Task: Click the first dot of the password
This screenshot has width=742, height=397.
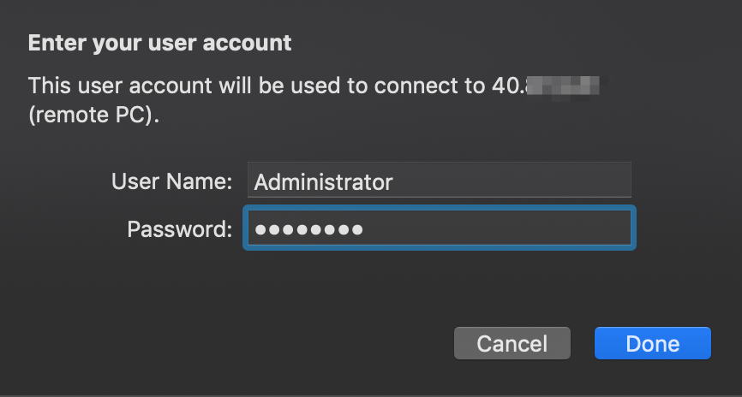Action: [x=260, y=229]
